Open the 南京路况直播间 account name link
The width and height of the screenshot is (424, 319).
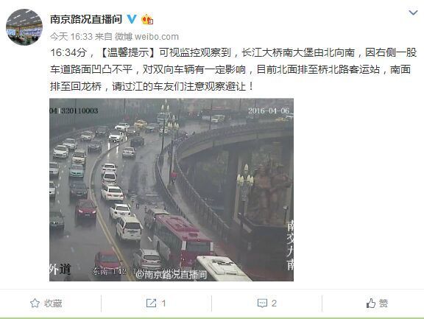click(x=86, y=19)
